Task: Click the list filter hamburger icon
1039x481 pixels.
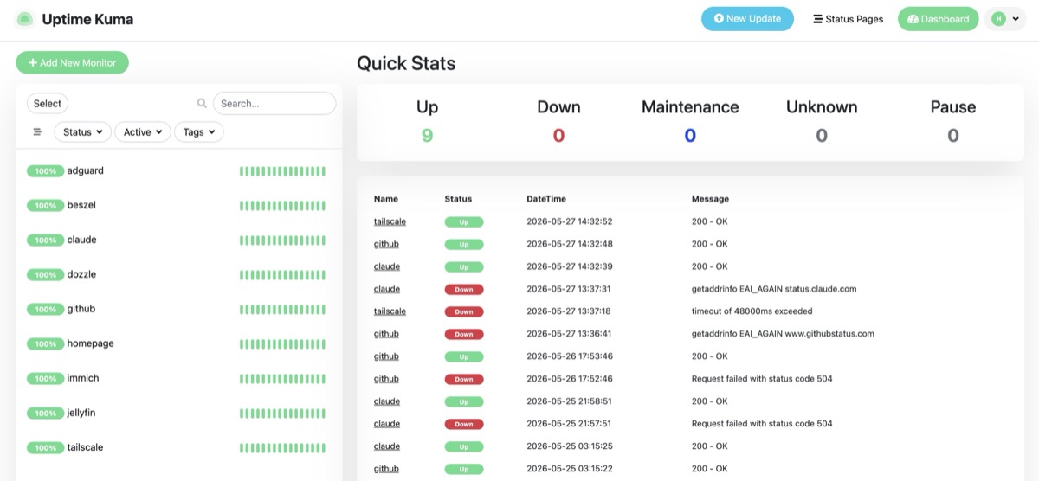Action: coord(37,132)
